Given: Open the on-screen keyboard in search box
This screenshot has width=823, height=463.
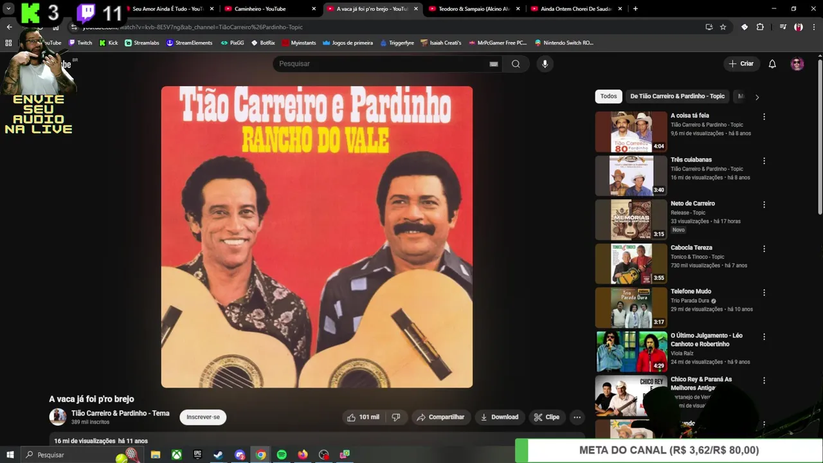Looking at the screenshot, I should pos(494,64).
